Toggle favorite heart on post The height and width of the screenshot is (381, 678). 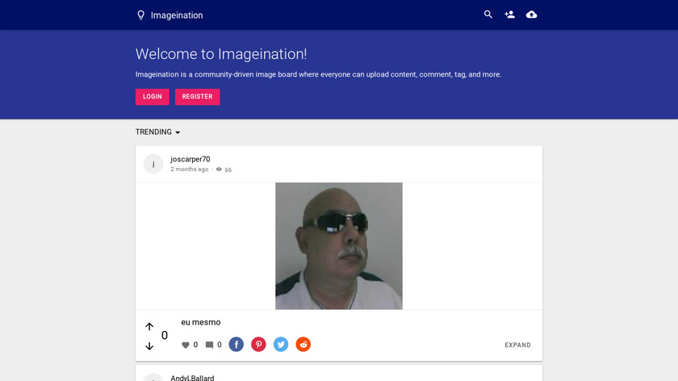pyautogui.click(x=186, y=345)
